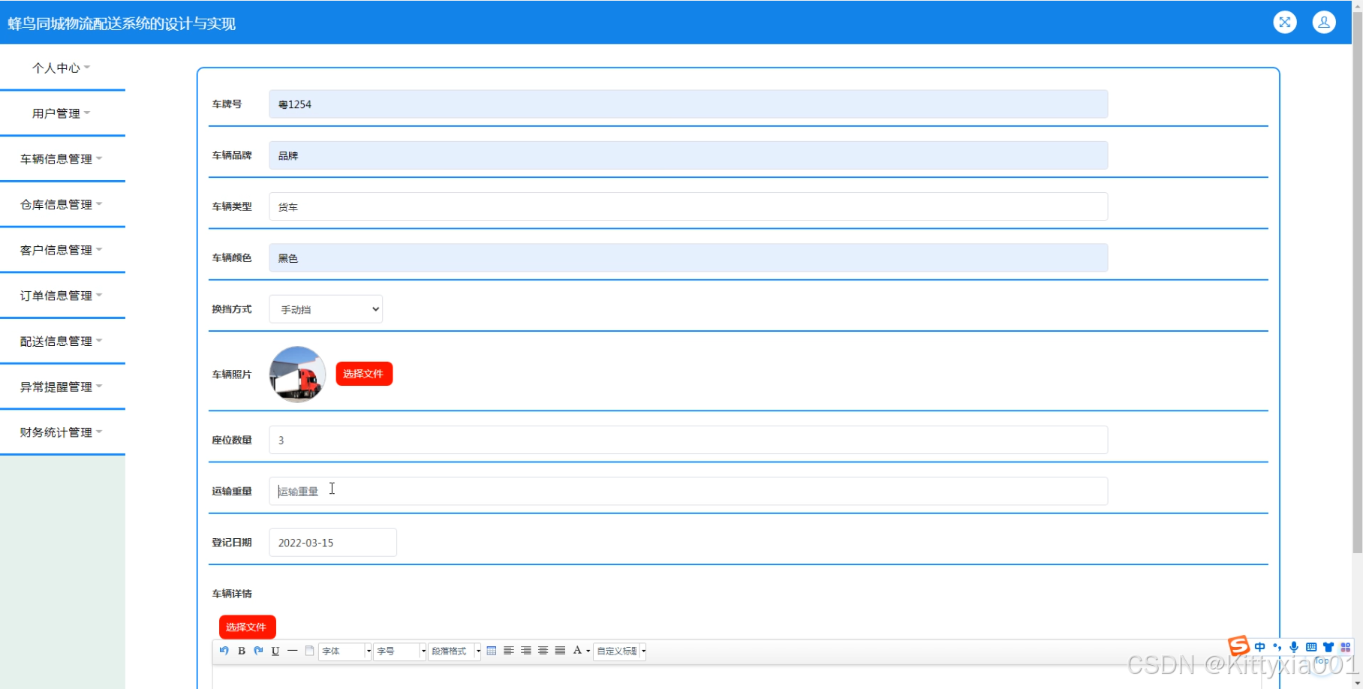Click the redo icon in editor toolbar

pos(258,651)
